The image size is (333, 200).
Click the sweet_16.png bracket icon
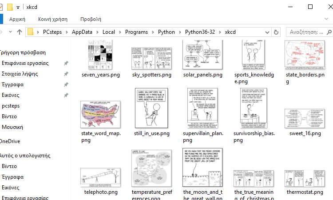coord(305,119)
